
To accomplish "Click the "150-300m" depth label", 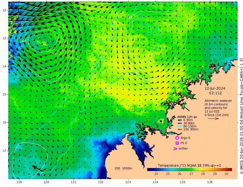I will coord(191,130).
